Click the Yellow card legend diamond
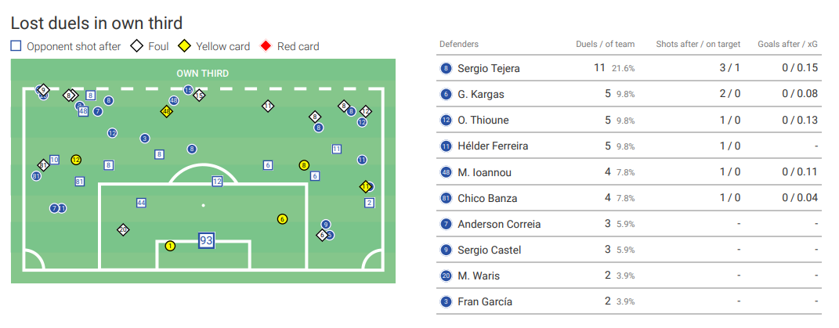839x328 pixels. (185, 46)
